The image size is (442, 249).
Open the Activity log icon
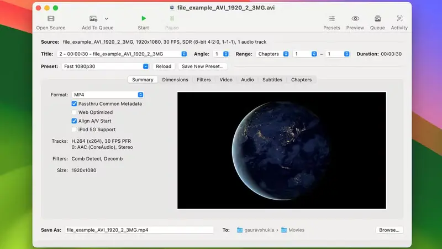tap(399, 19)
